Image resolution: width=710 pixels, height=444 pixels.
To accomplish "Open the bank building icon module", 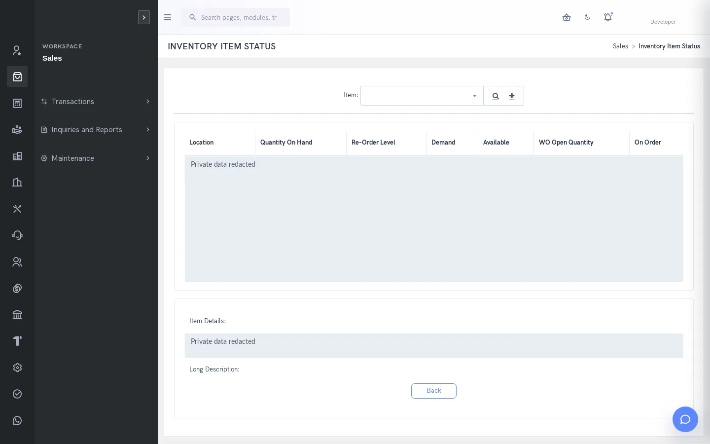I will (x=17, y=315).
